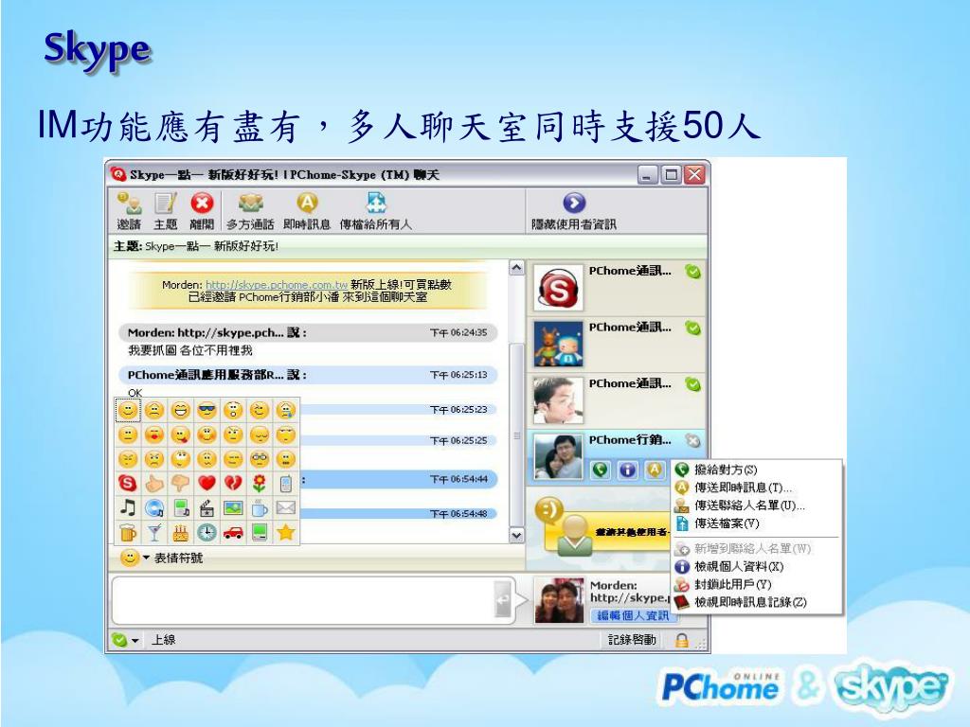Click message header at 下午 06:24:35
Image resolution: width=970 pixels, height=727 pixels.
[x=308, y=332]
